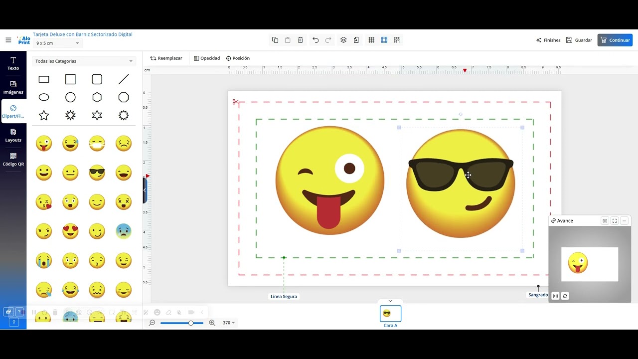The width and height of the screenshot is (638, 359).
Task: Open the Texto tool
Action: (13, 63)
